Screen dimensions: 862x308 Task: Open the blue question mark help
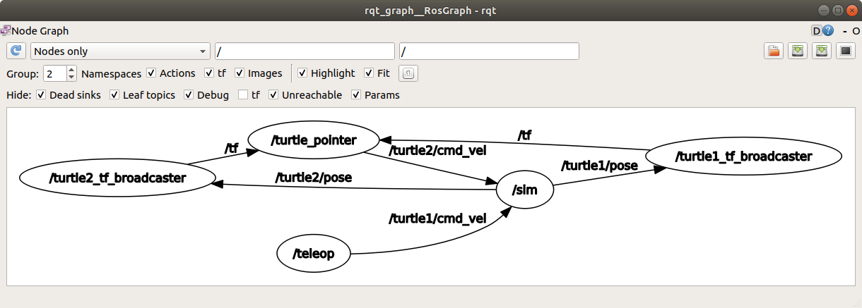[828, 31]
